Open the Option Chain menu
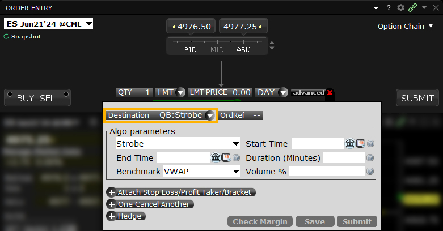 click(x=405, y=26)
